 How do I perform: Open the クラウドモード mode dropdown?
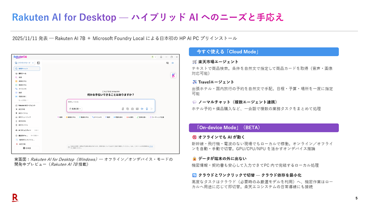pos(25,63)
